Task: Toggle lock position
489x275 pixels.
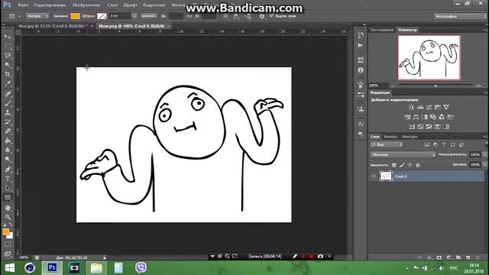Action: tap(410, 165)
